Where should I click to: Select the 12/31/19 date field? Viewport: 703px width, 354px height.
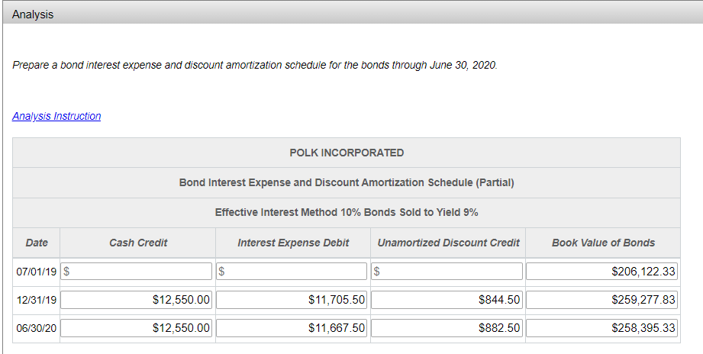tap(36, 300)
